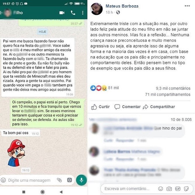Open the Facebook post three-dot menu

[187, 6]
